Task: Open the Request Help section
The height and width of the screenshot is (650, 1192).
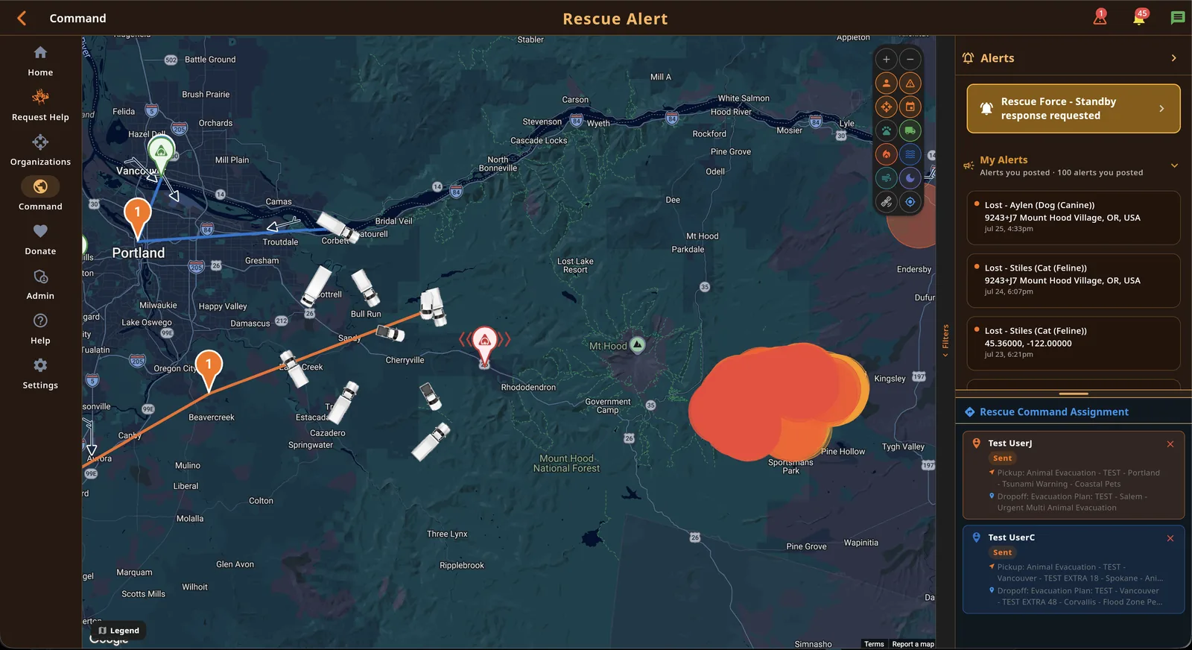Action: coord(40,106)
